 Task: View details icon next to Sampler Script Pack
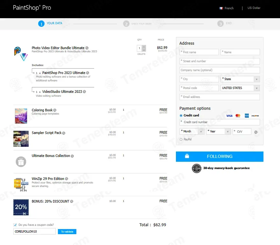pos(64,133)
